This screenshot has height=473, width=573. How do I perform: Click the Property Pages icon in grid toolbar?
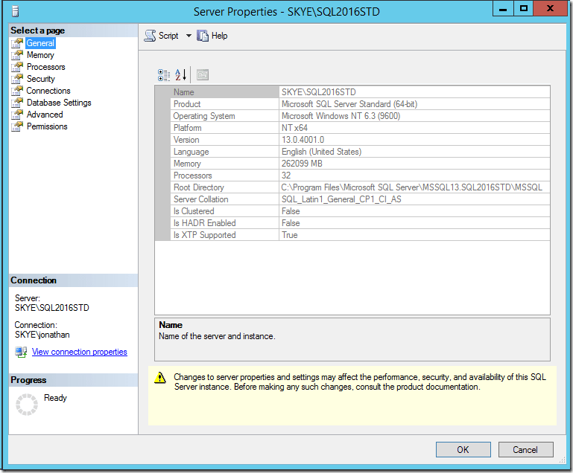pos(203,75)
